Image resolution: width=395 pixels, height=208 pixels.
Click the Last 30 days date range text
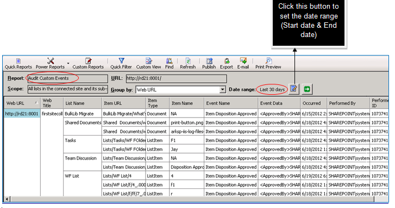coord(272,90)
